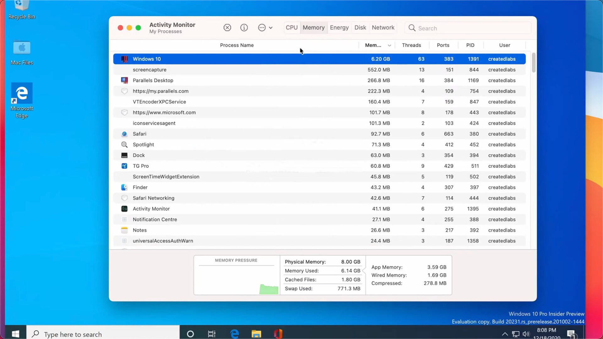Click the Windows 10 icon in the top row

(x=124, y=59)
